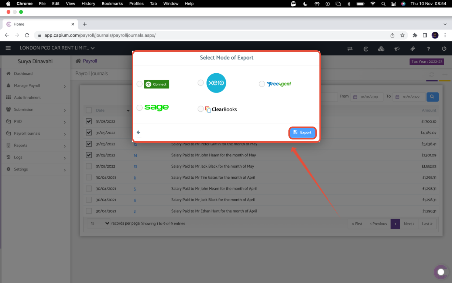
Task: Open journal number 6 link
Action: 135,178
